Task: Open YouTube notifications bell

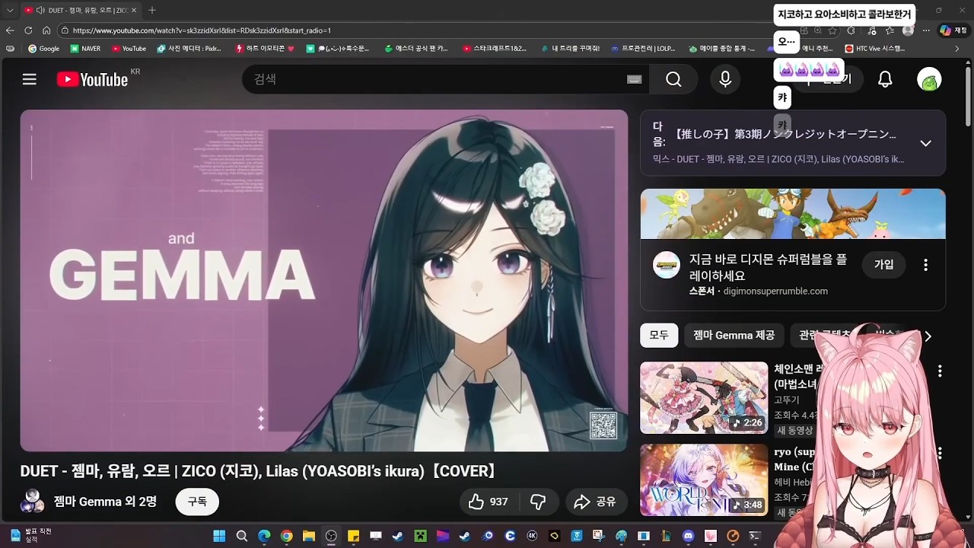Action: click(x=885, y=79)
